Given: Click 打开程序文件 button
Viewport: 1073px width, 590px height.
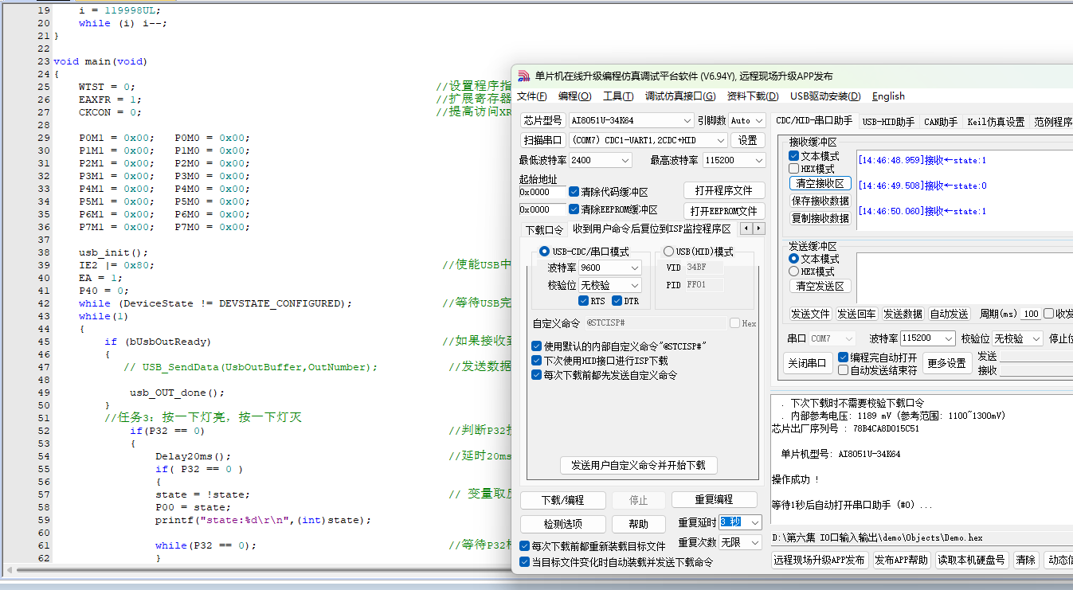Looking at the screenshot, I should (724, 190).
